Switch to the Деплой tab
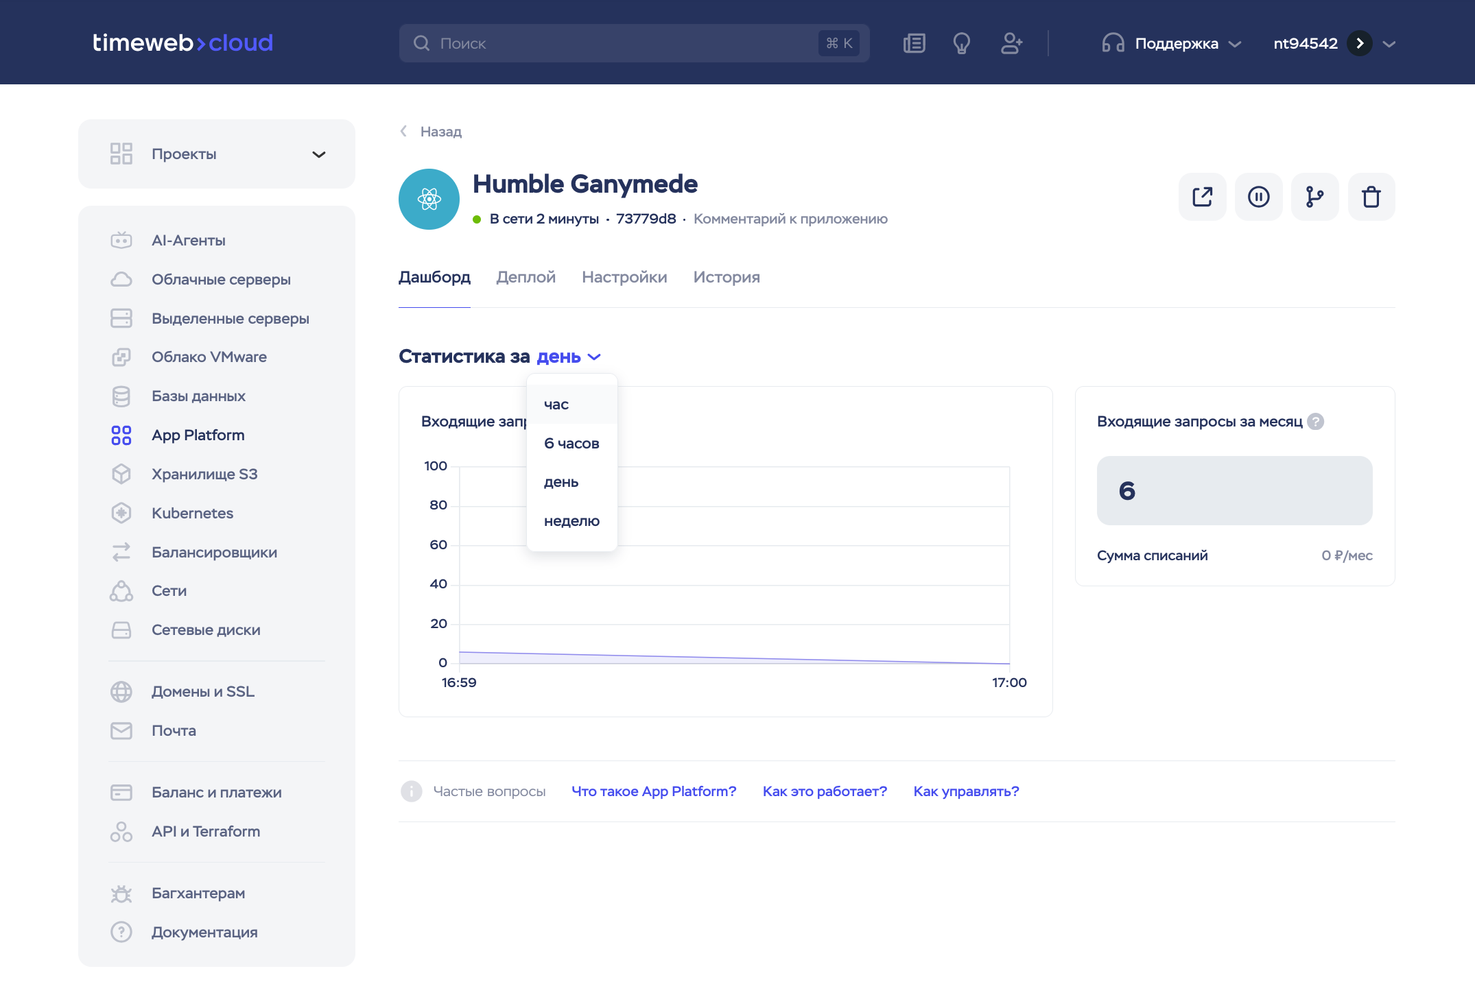1475x1008 pixels. [526, 277]
